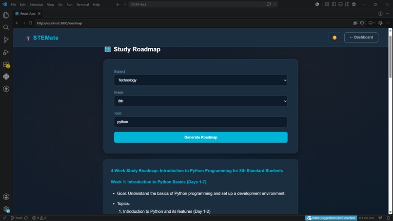Click Inline suggestions limit reached notice
Image resolution: width=393 pixels, height=221 pixels.
pos(331,218)
